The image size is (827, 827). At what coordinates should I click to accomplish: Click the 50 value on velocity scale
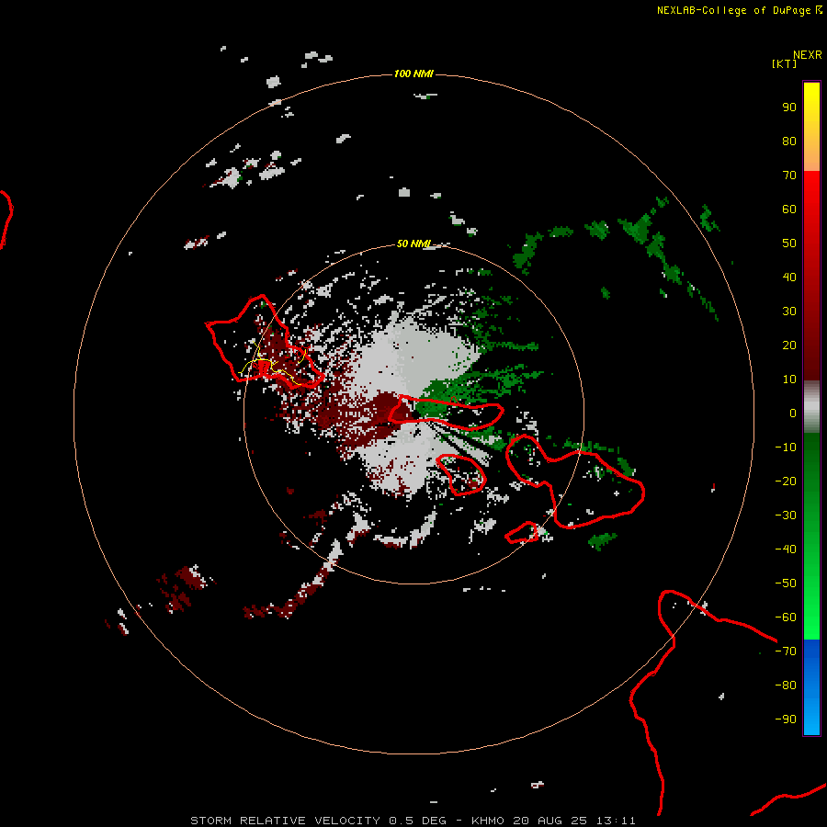click(789, 244)
